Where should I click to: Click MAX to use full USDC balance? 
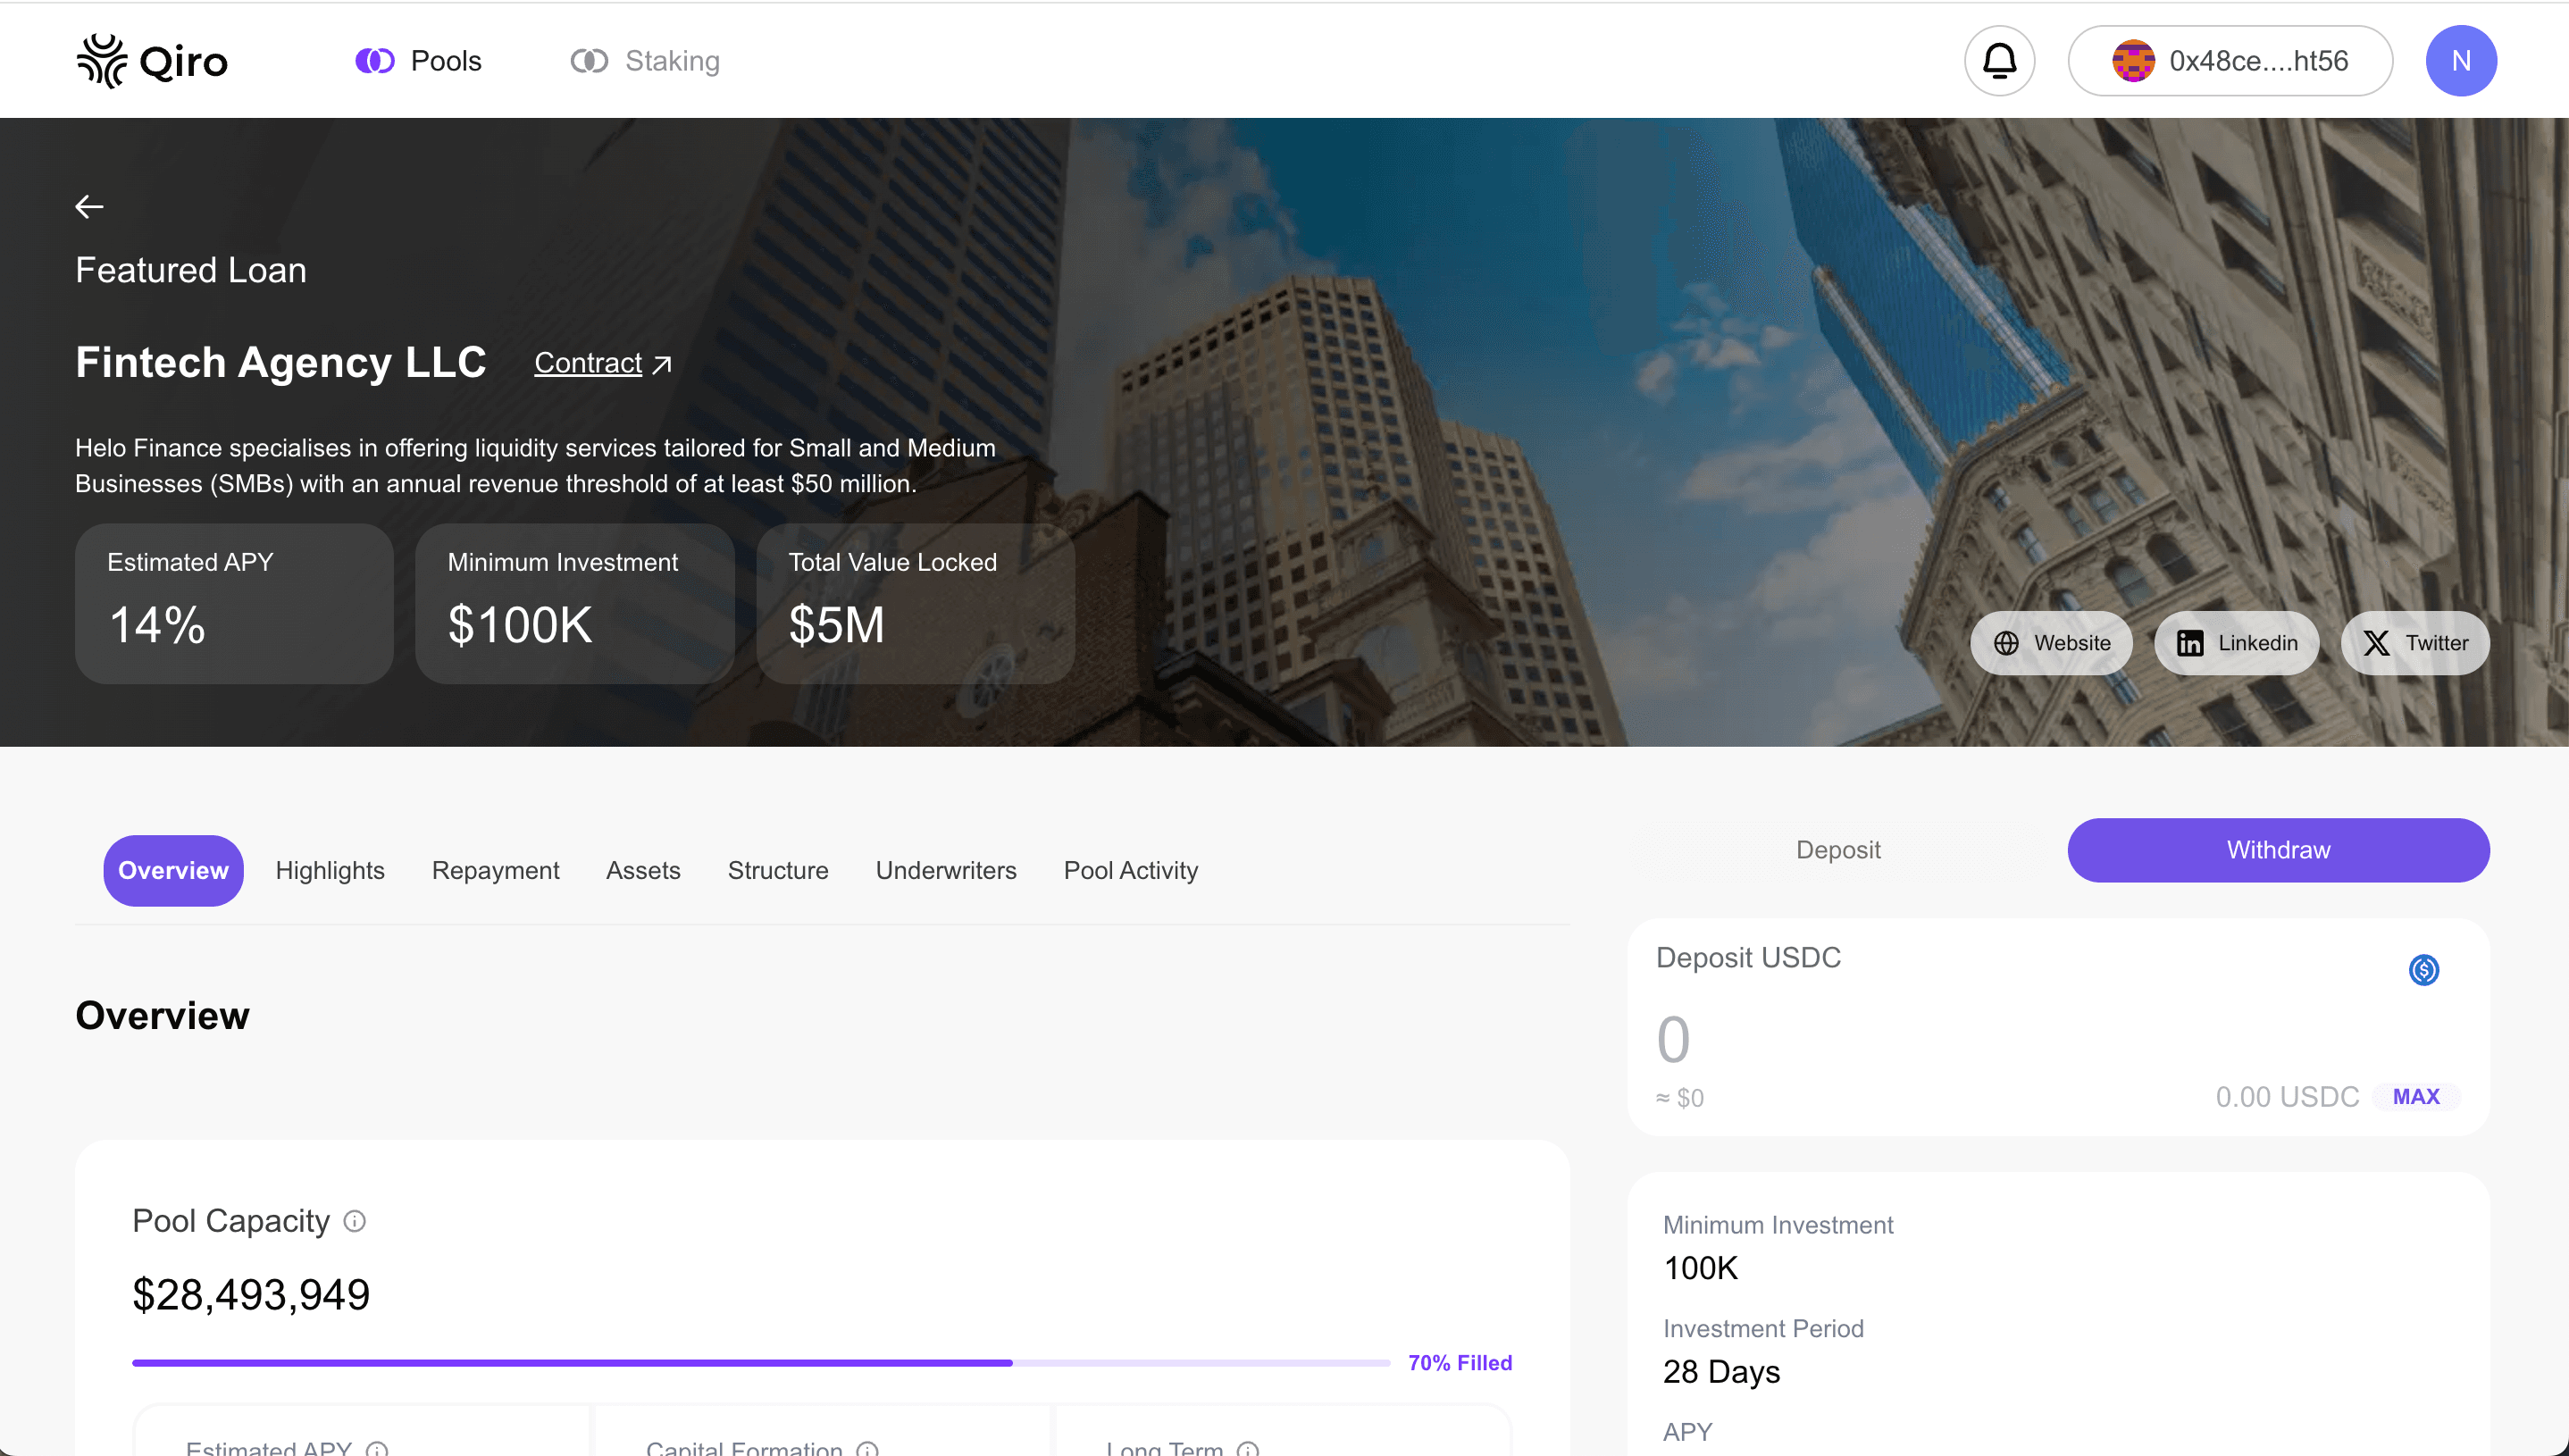(x=2416, y=1096)
